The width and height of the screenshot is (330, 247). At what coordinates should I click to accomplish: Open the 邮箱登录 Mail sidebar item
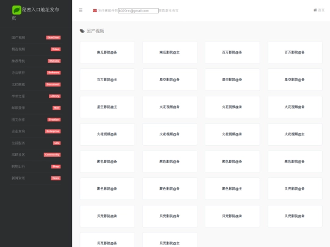coord(36,108)
